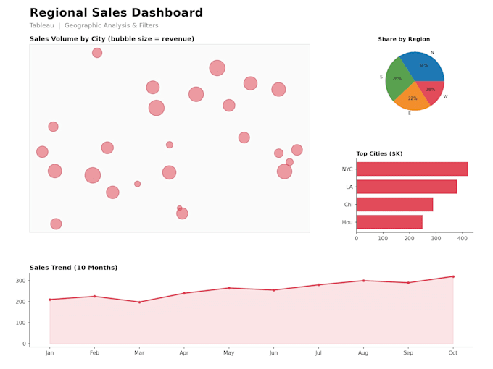Click the '22%' label in the pie

point(413,98)
